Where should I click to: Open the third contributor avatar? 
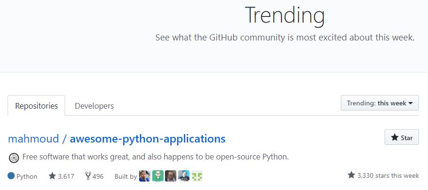click(171, 176)
